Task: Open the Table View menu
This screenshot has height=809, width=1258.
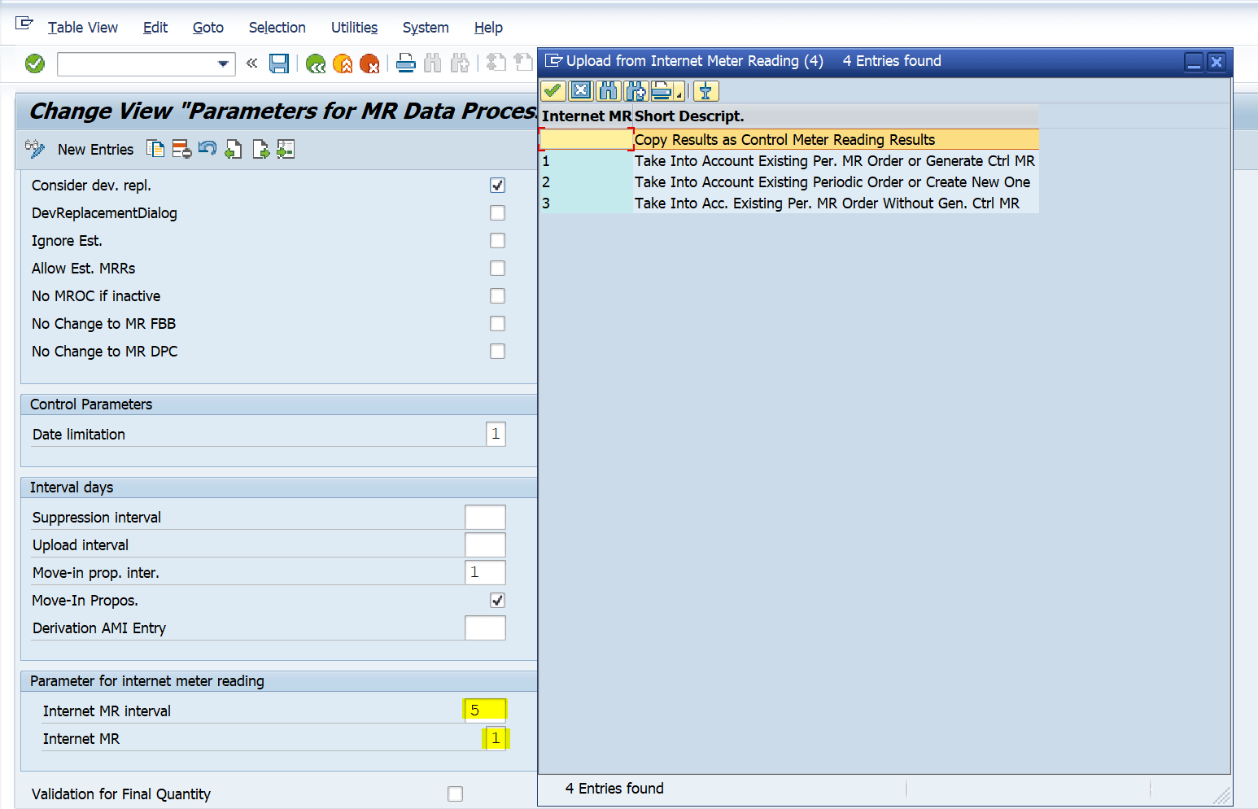Action: 83,28
